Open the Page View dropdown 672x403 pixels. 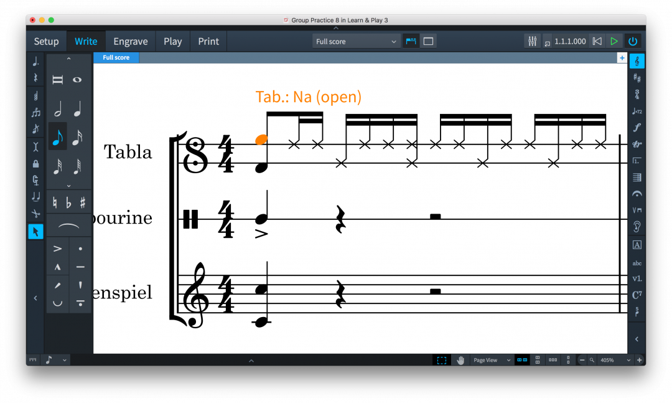(492, 360)
